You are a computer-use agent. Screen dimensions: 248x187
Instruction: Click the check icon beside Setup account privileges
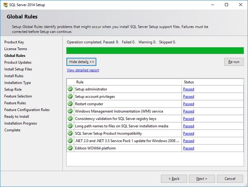point(70,96)
